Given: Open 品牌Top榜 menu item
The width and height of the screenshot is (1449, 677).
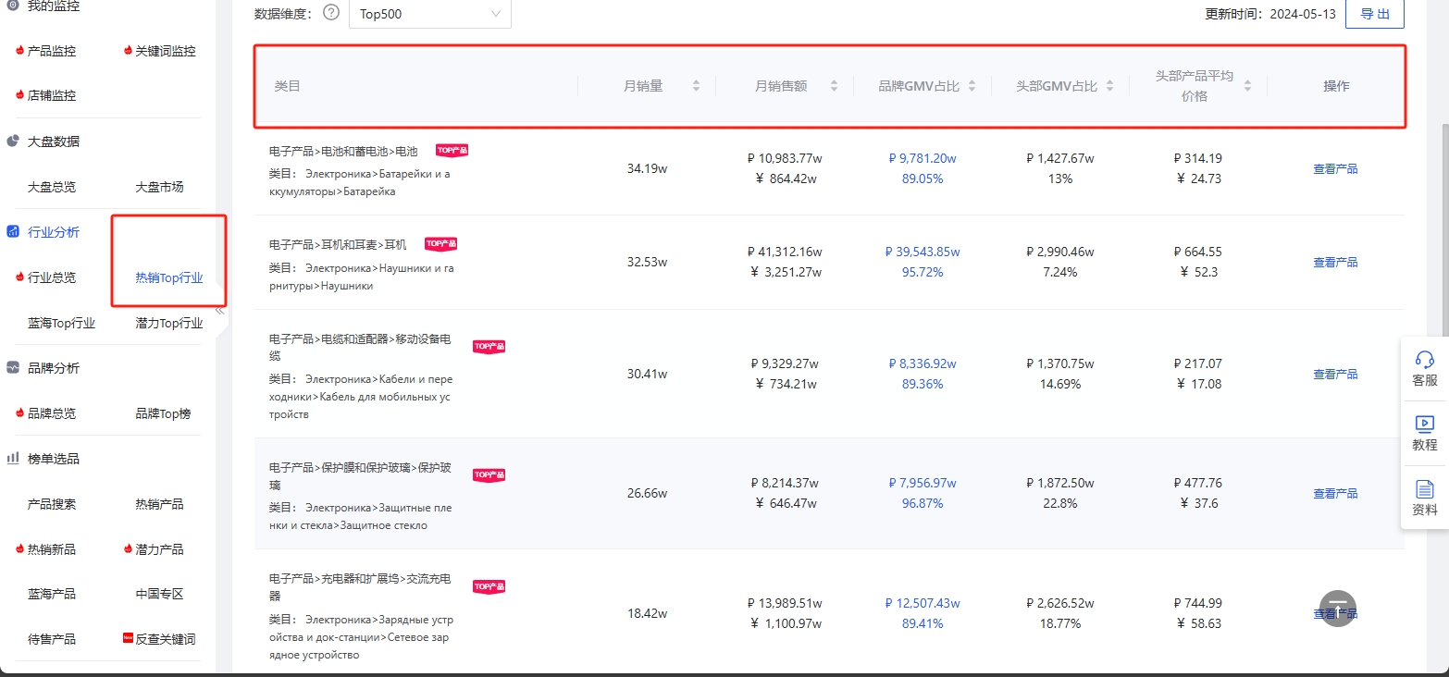Looking at the screenshot, I should coord(163,413).
